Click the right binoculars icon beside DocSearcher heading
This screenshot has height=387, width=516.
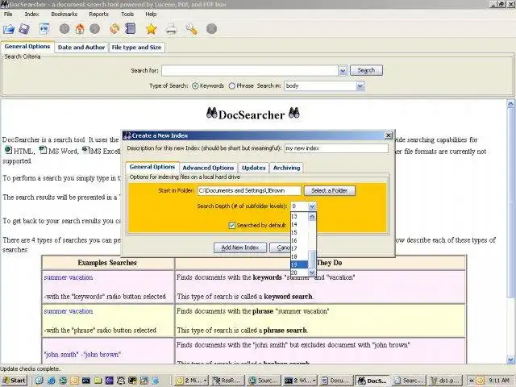point(293,113)
